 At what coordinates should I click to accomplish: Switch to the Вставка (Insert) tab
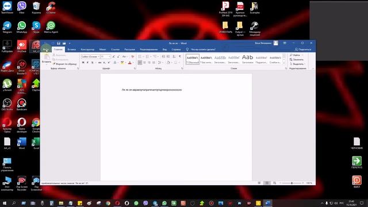tap(71, 49)
